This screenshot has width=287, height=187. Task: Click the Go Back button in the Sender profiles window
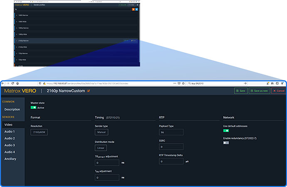pos(131,5)
